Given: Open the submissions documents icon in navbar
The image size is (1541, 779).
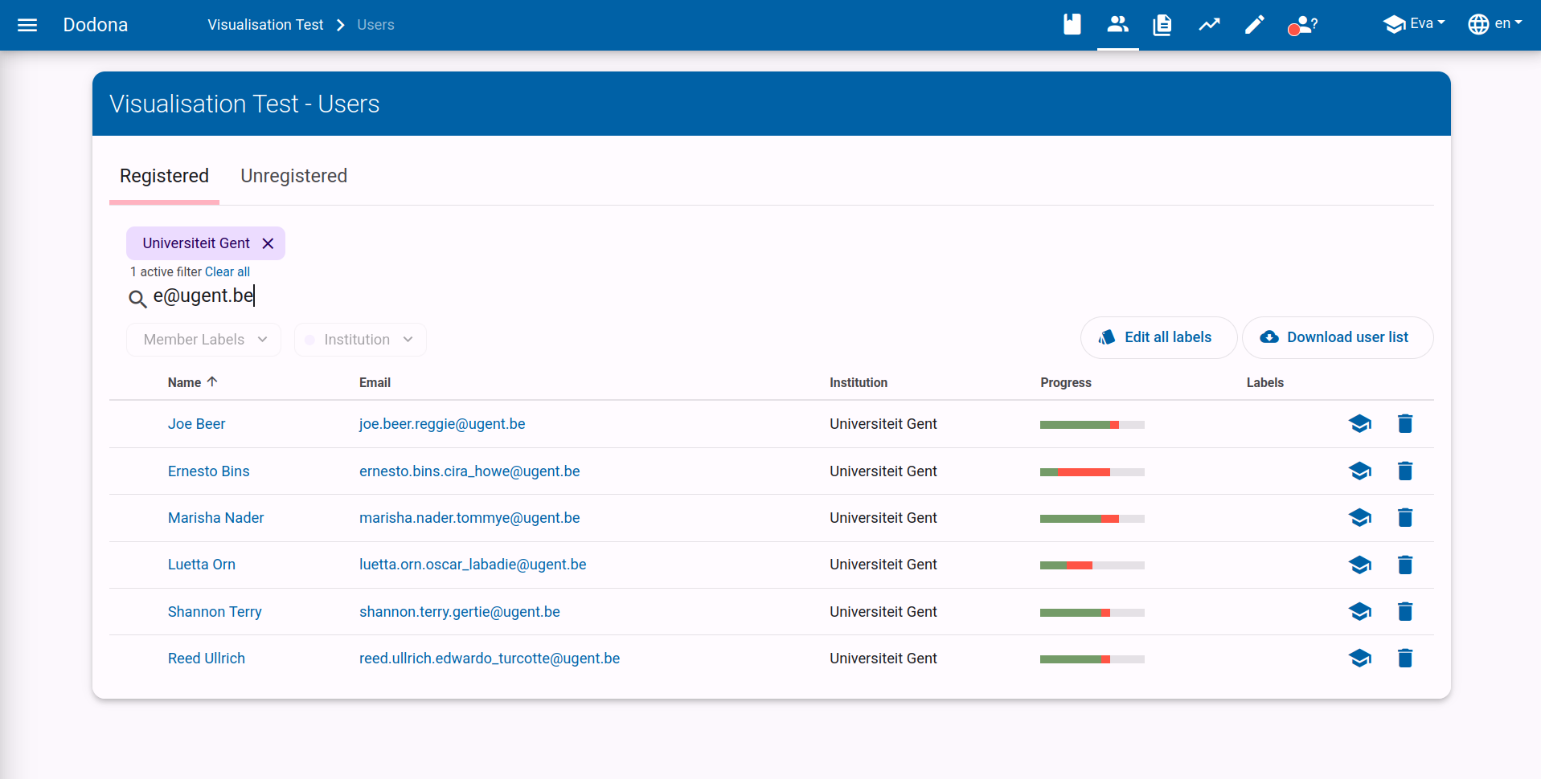Looking at the screenshot, I should (1162, 25).
